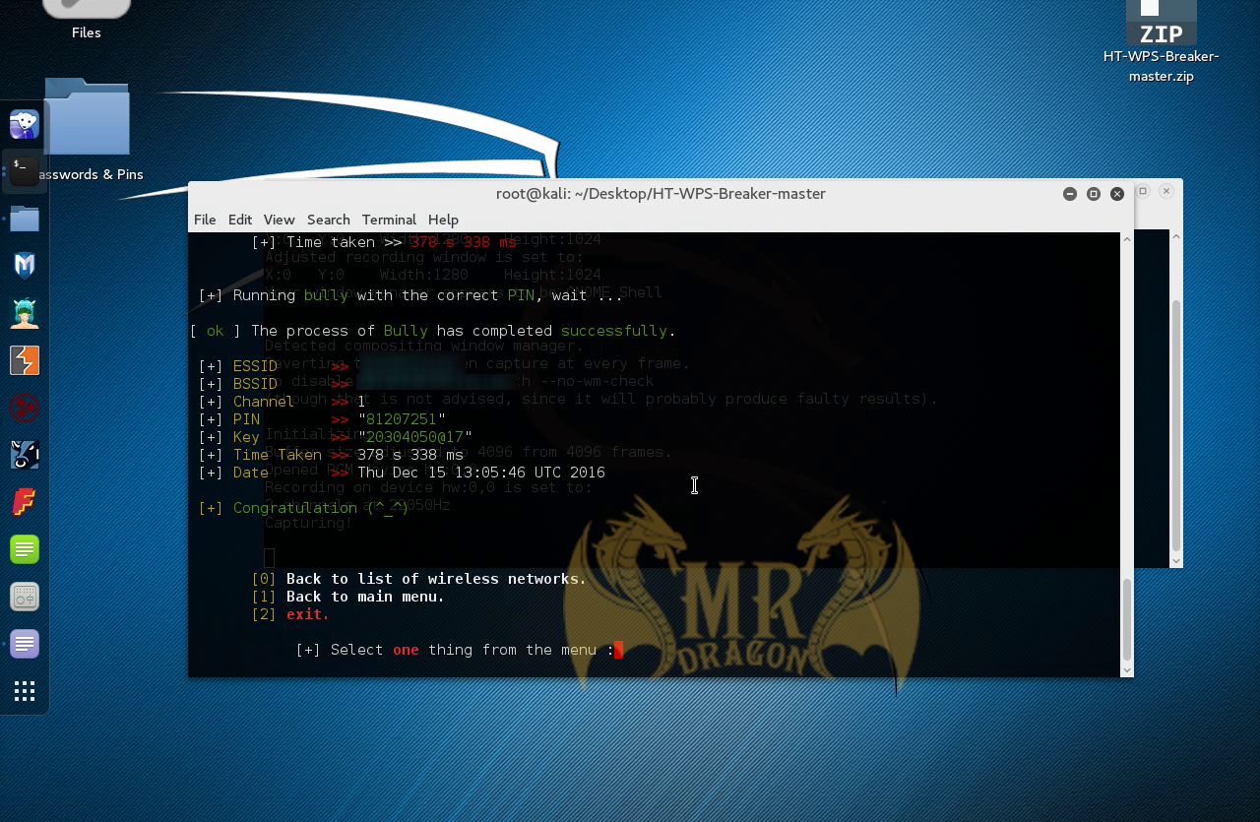
Task: Open the Tweak Tool dock icon
Action: click(x=25, y=597)
